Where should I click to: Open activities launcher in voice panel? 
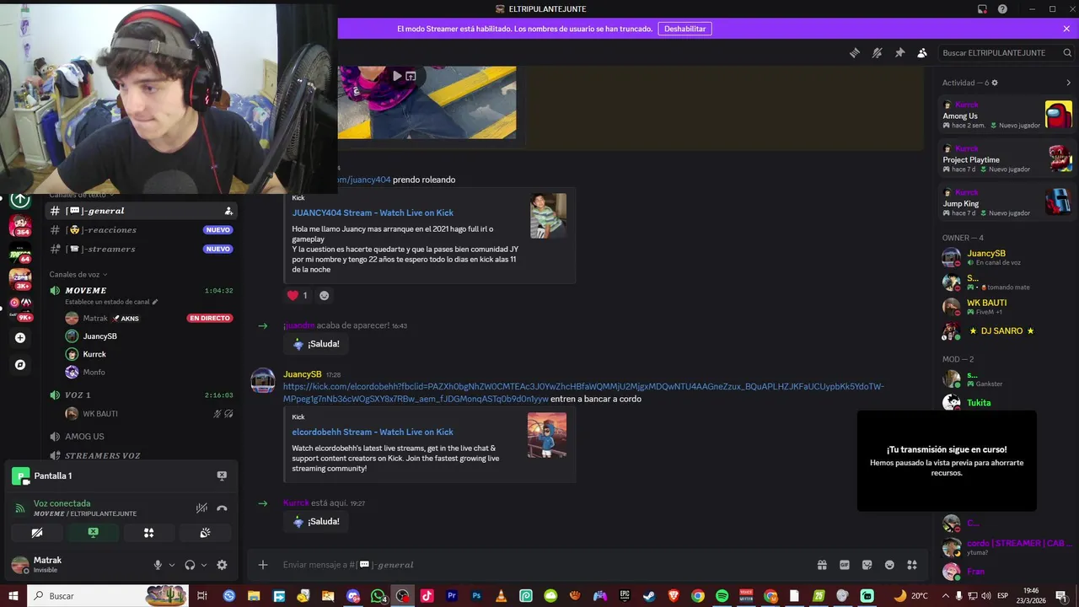coord(148,533)
